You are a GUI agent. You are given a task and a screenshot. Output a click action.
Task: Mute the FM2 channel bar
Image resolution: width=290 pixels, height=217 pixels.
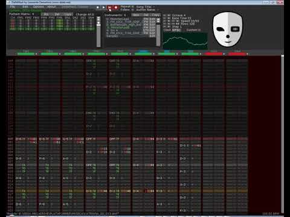[x=50, y=54]
